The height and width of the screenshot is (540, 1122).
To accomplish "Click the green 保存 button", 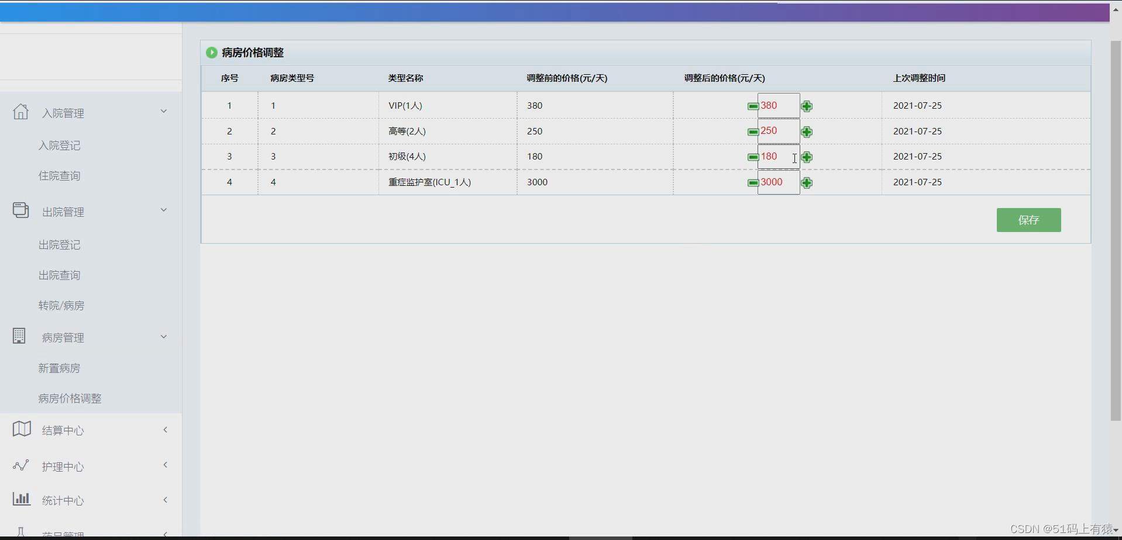I will tap(1028, 220).
